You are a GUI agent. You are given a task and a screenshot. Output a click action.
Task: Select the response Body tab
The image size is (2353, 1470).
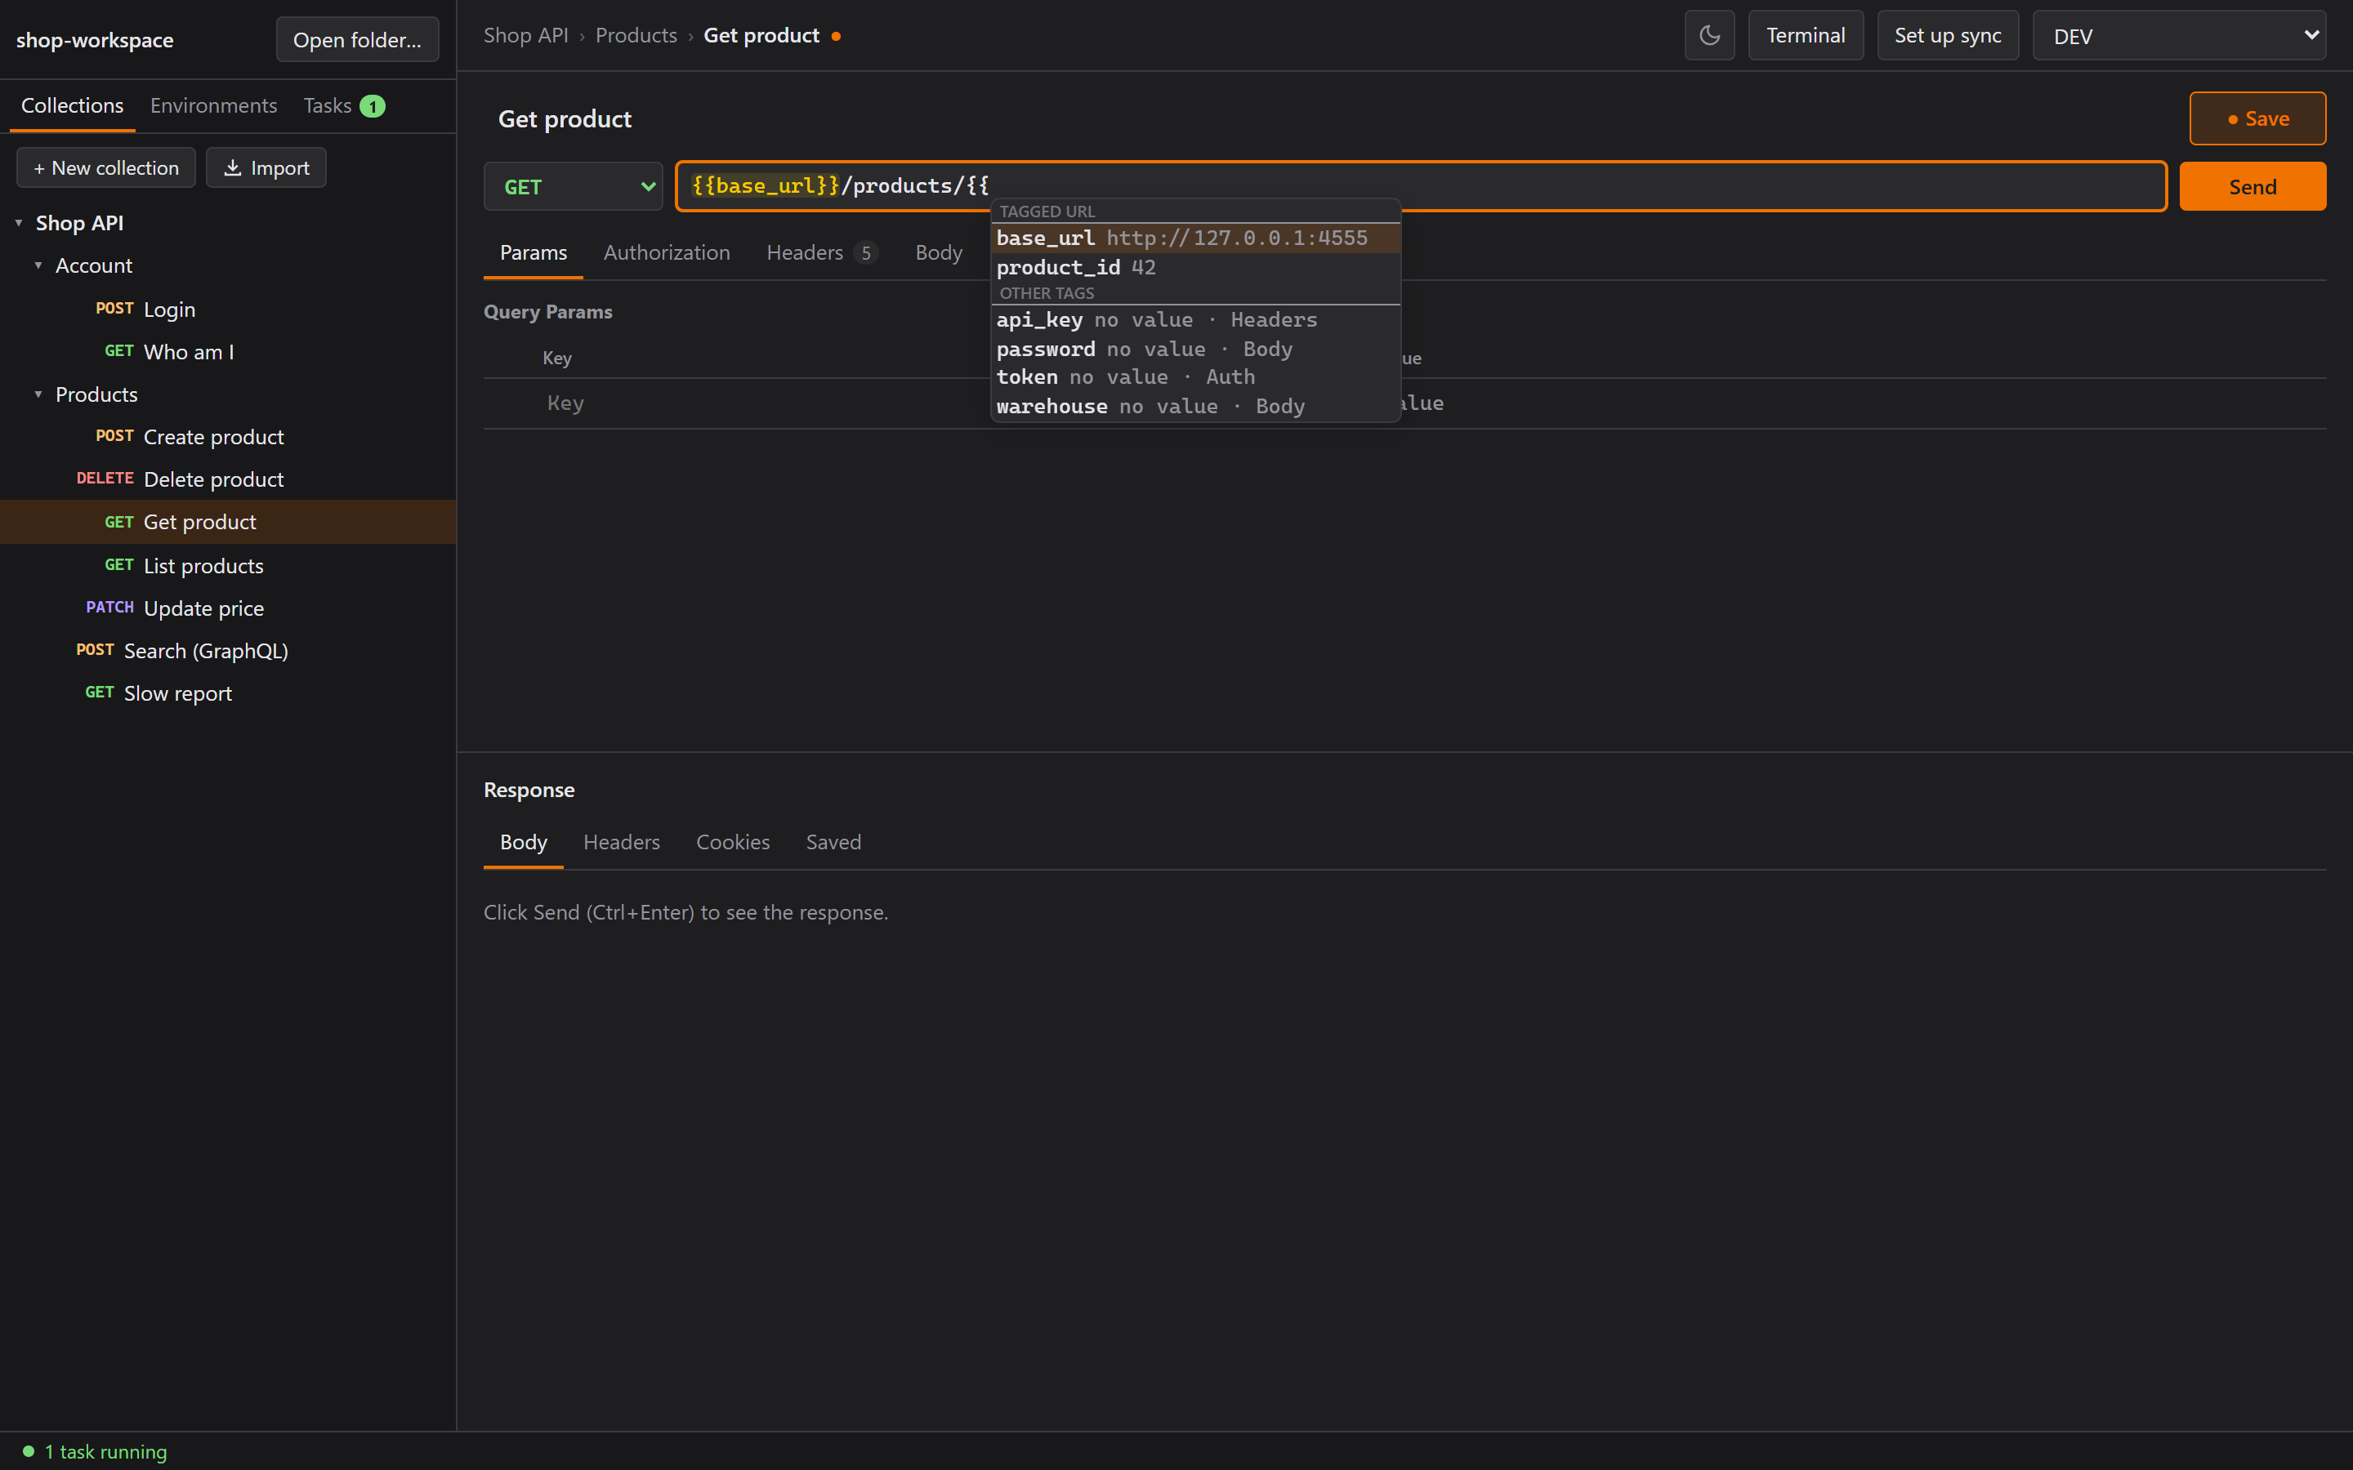click(x=523, y=842)
